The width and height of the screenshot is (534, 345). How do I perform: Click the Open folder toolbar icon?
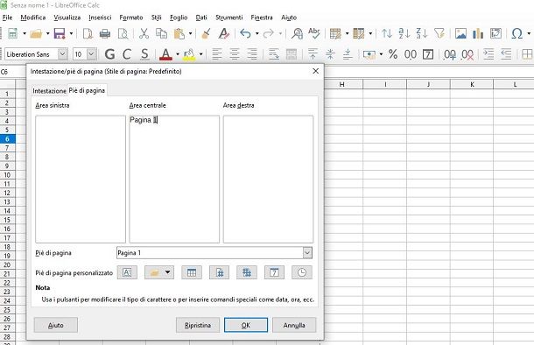pos(36,33)
